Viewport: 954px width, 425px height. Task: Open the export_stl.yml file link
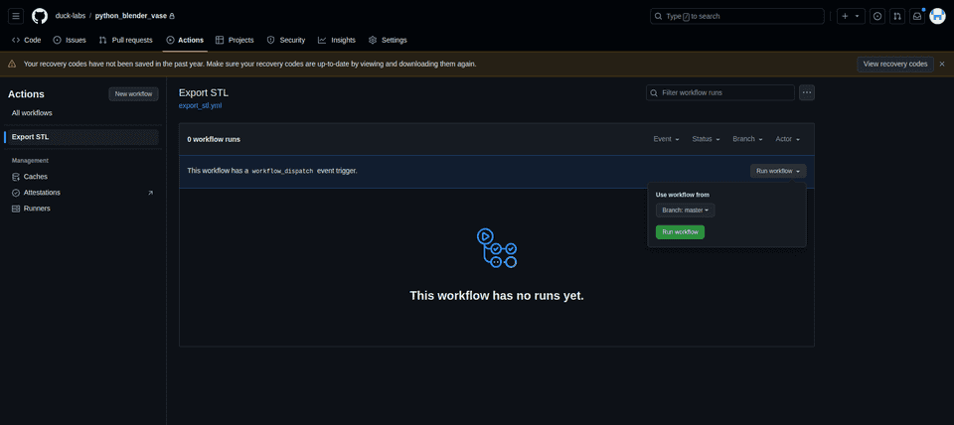point(200,104)
